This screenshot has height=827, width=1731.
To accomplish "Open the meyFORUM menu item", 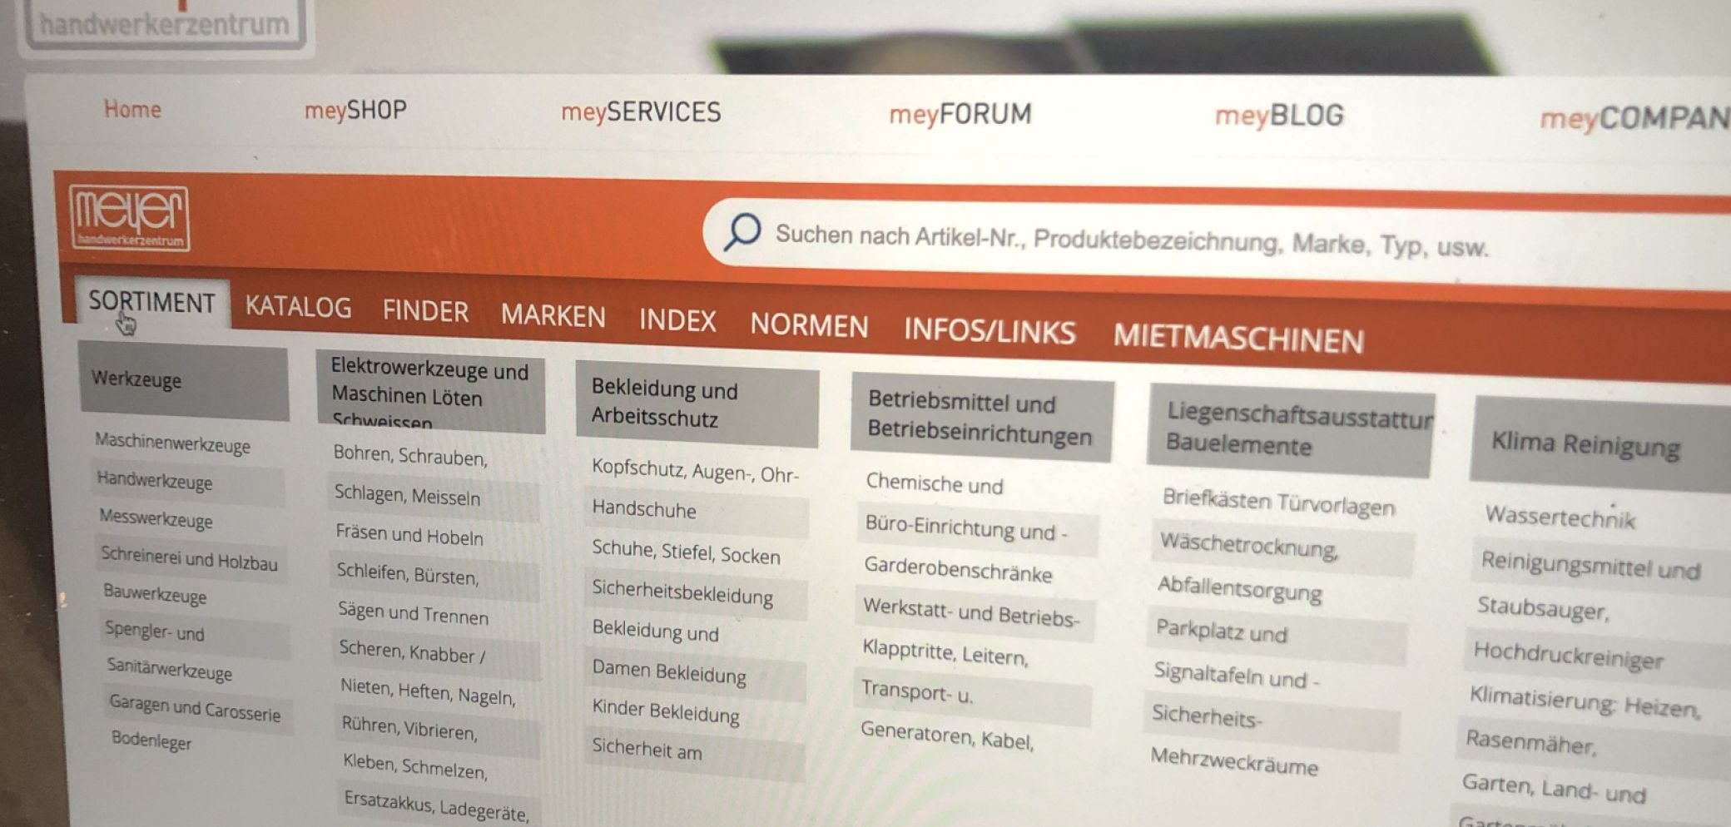I will coord(960,114).
